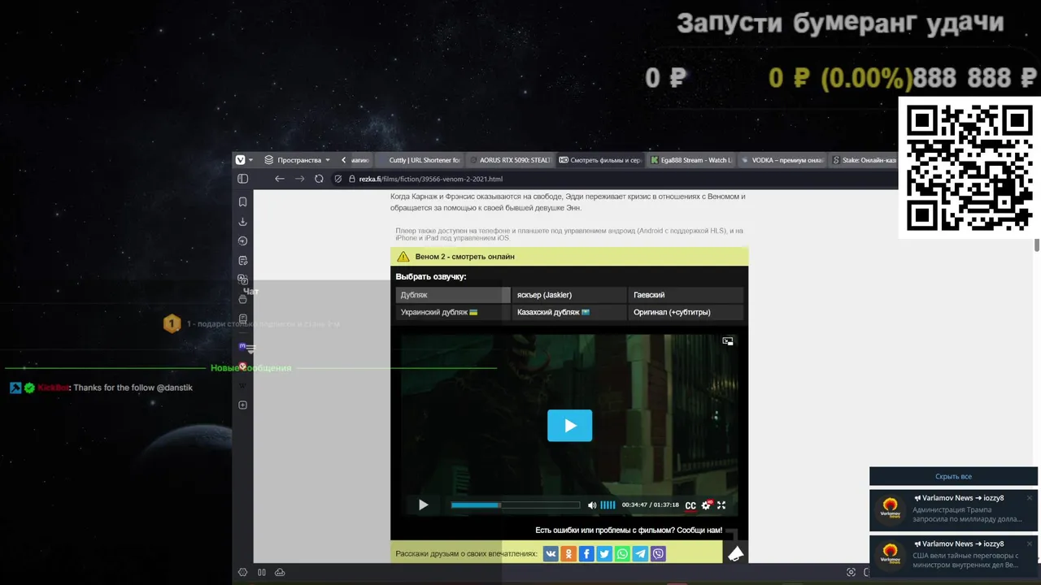Switch to the Ega888 Stream tab
Viewport: 1041px width, 585px height.
click(690, 160)
